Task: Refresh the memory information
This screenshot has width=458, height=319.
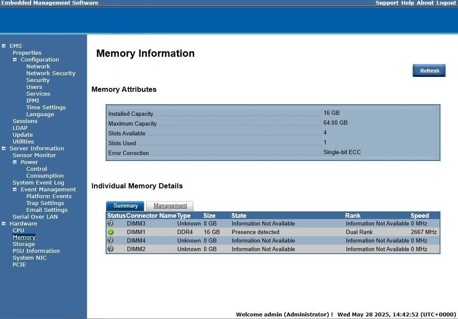Action: pos(429,70)
